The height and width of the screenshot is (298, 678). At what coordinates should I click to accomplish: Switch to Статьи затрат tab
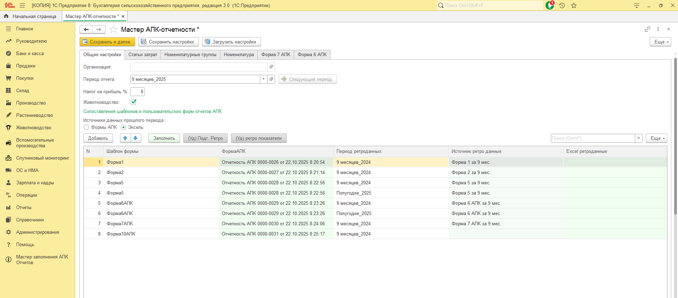(143, 55)
